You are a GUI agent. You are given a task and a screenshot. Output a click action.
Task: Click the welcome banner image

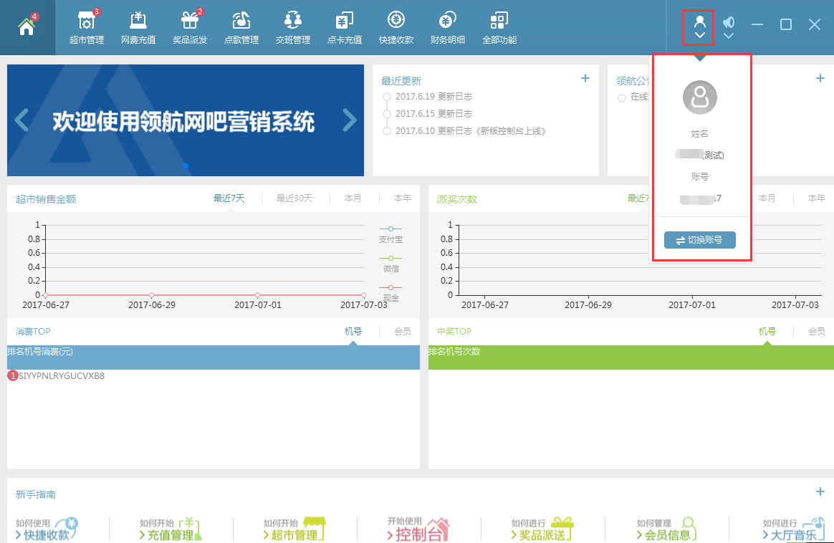[x=186, y=120]
